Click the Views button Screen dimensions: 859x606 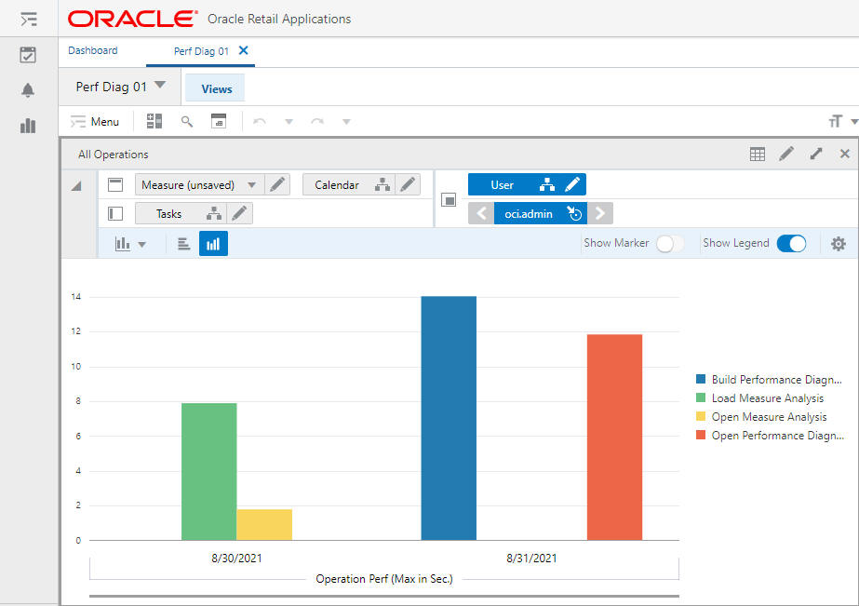click(x=214, y=88)
